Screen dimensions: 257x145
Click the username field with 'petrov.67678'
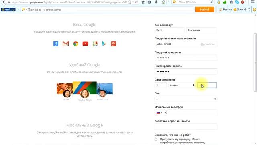tap(186, 44)
